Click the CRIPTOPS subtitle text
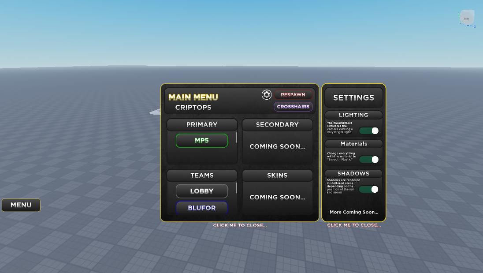The height and width of the screenshot is (273, 483). click(x=193, y=107)
